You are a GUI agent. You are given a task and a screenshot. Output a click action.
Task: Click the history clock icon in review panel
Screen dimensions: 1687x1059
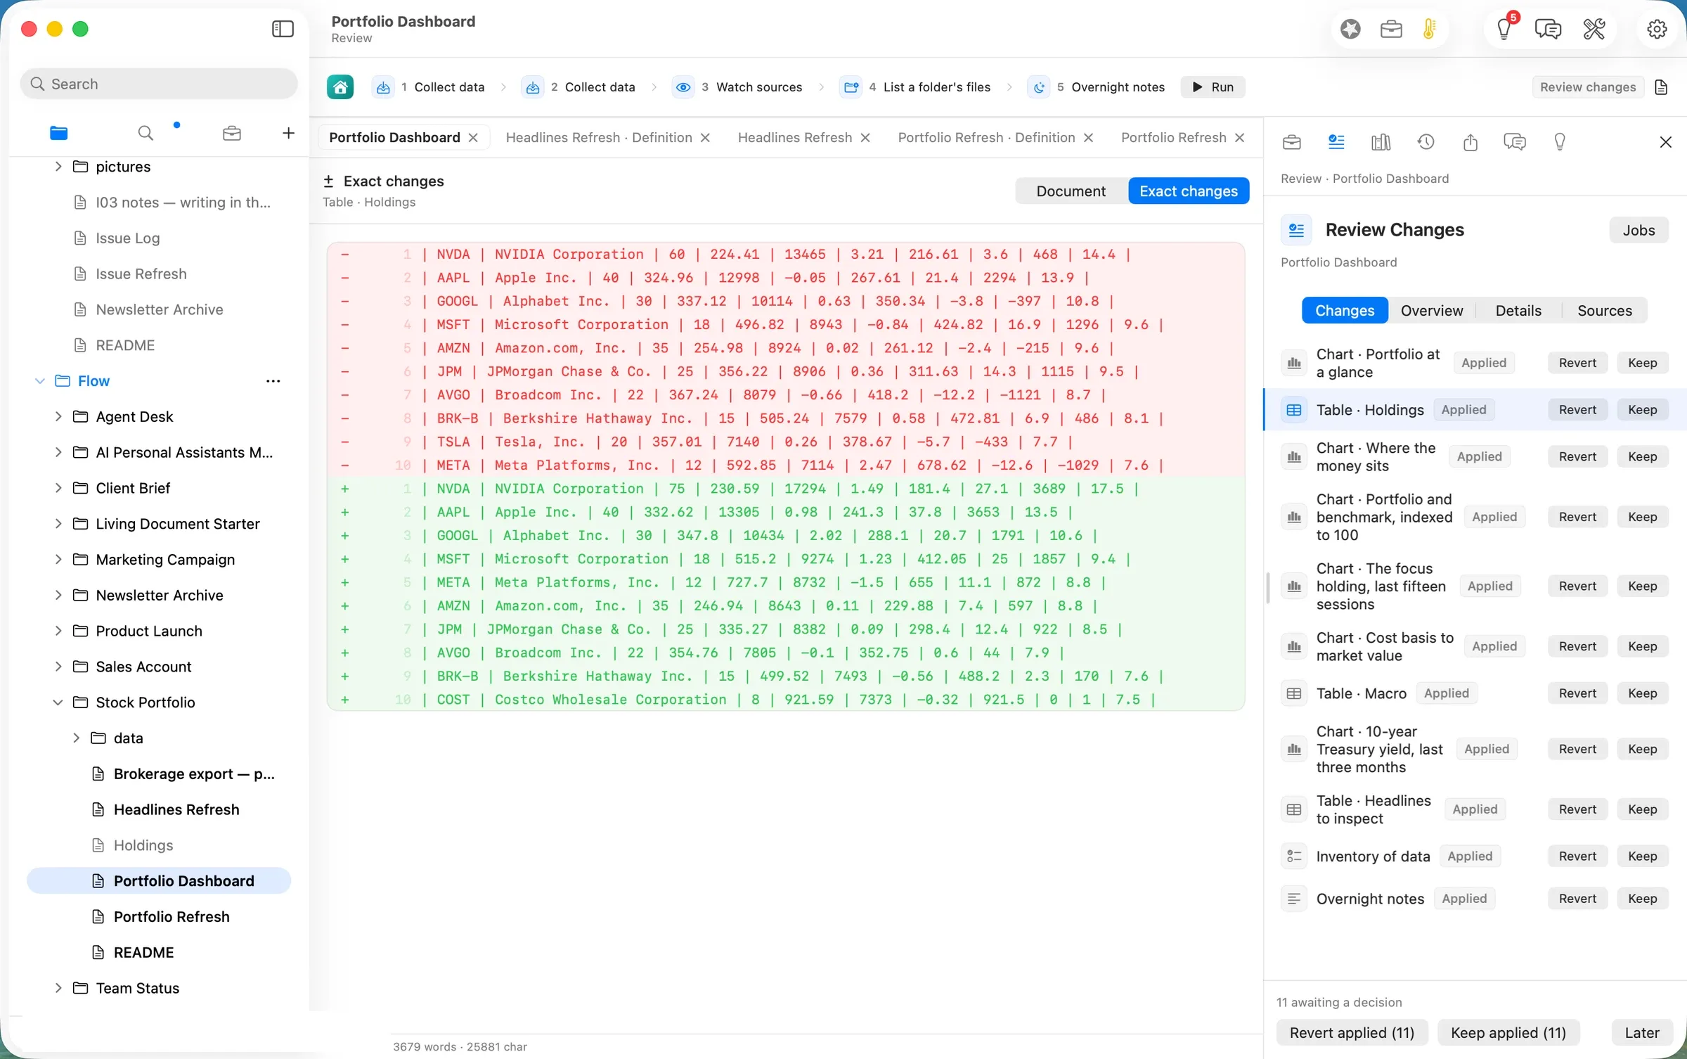1426,142
